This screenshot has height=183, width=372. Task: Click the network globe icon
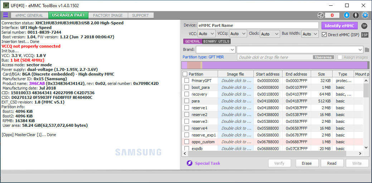320,15
